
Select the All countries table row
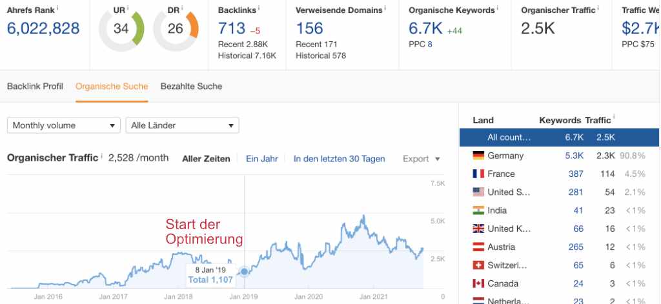point(559,137)
